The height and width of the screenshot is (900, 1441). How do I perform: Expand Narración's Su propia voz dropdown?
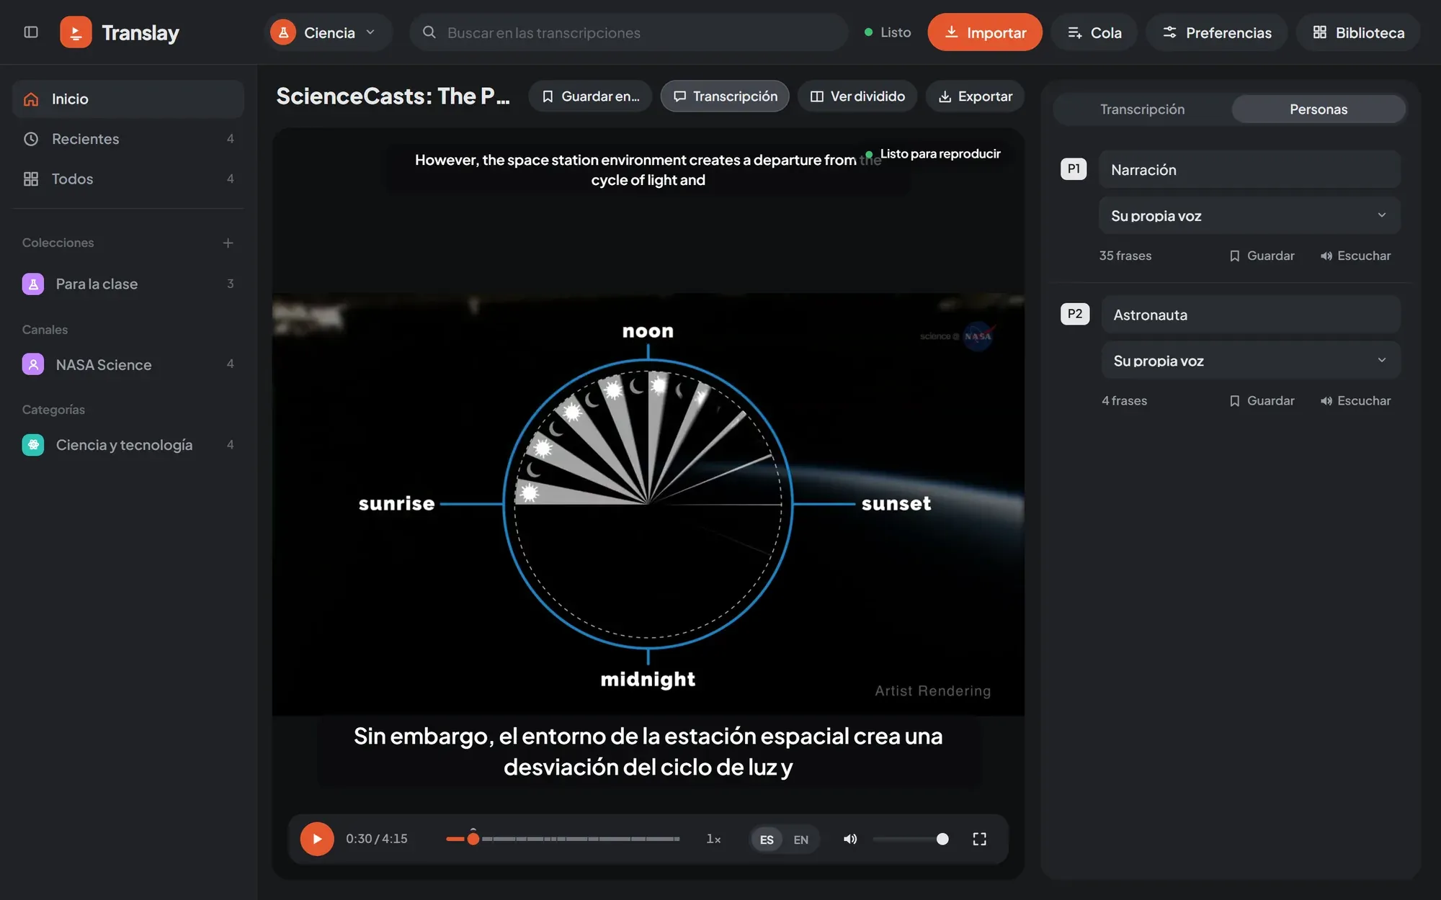(x=1249, y=215)
